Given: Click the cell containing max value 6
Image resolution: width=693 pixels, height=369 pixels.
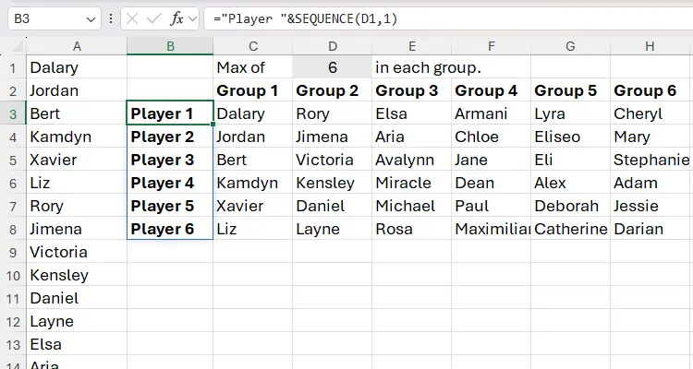Looking at the screenshot, I should click(333, 67).
